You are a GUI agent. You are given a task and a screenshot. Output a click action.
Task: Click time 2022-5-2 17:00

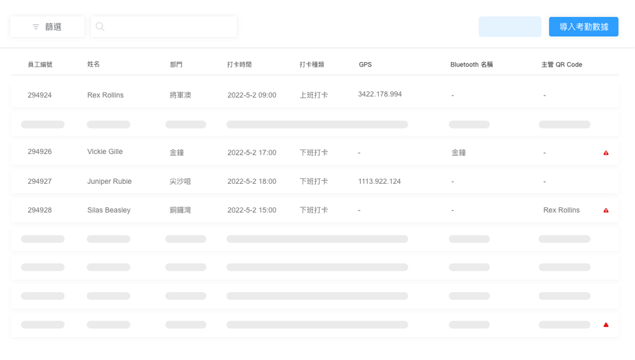coord(252,153)
